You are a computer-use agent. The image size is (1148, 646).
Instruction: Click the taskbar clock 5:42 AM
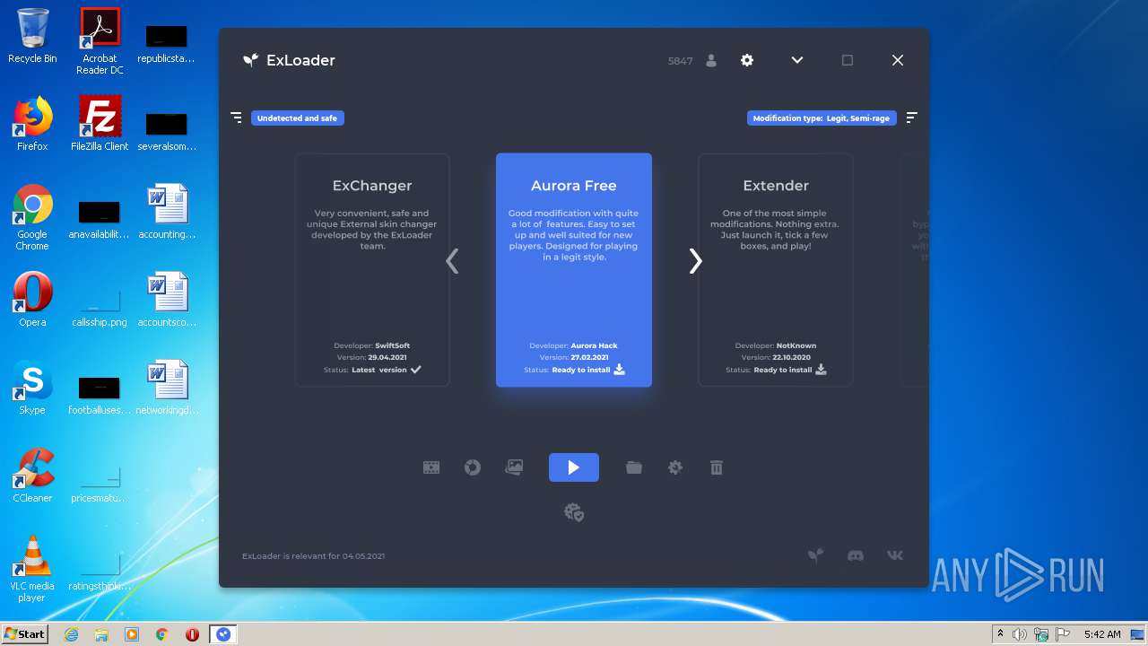point(1102,634)
